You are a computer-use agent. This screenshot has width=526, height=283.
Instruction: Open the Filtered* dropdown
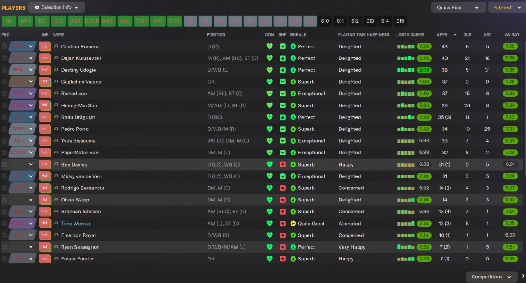(506, 7)
